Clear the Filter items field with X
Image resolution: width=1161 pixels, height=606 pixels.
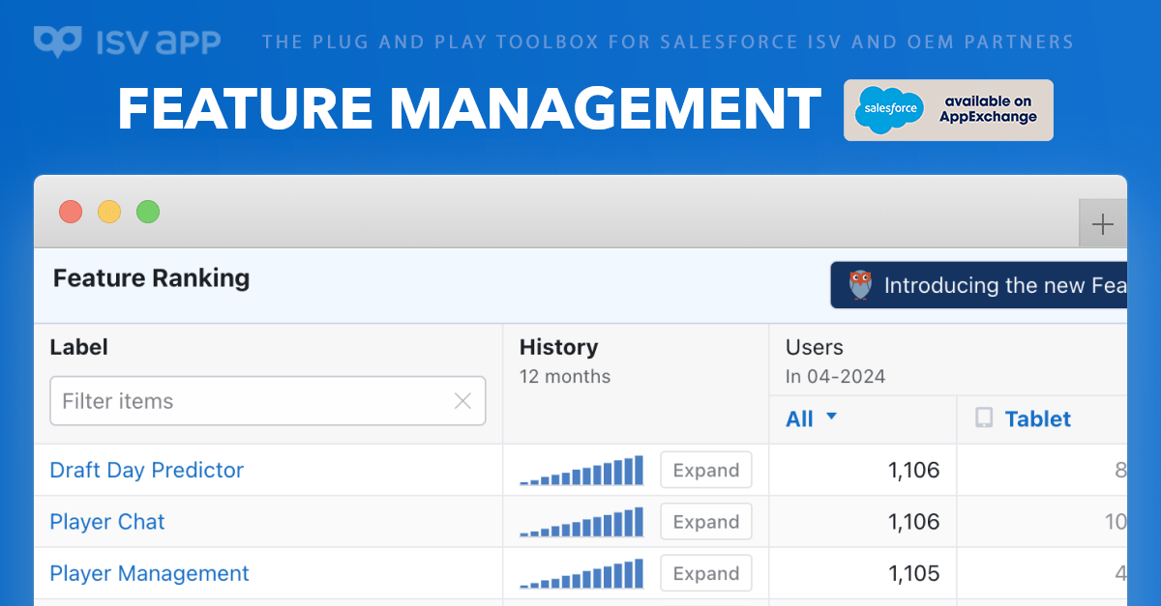tap(463, 401)
